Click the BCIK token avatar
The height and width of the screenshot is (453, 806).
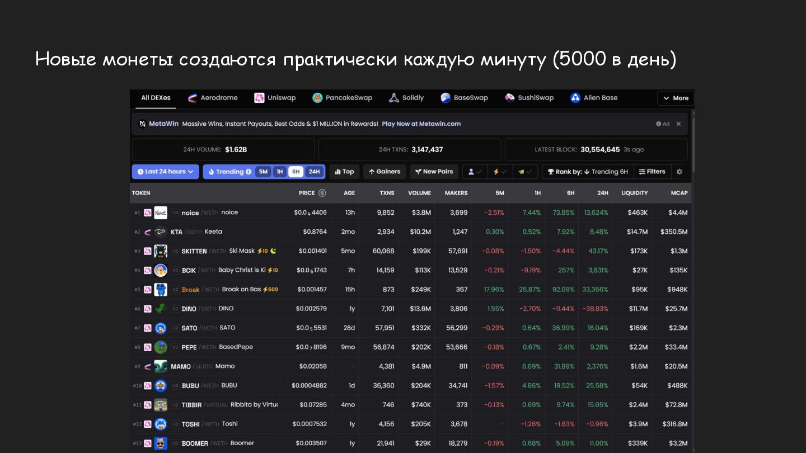tap(161, 270)
